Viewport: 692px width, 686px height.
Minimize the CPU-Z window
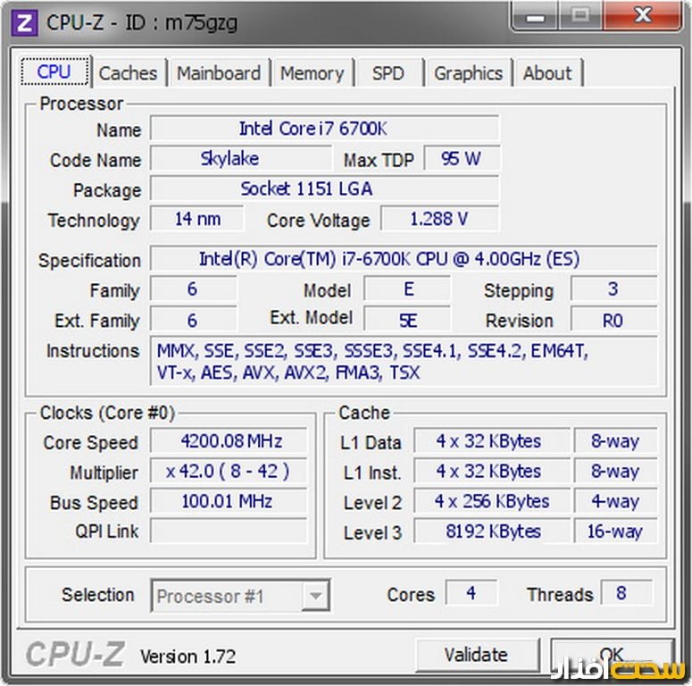point(538,15)
